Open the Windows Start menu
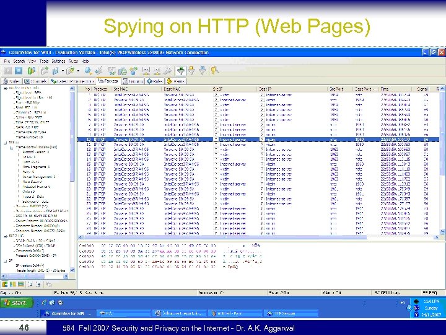 coord(17,303)
